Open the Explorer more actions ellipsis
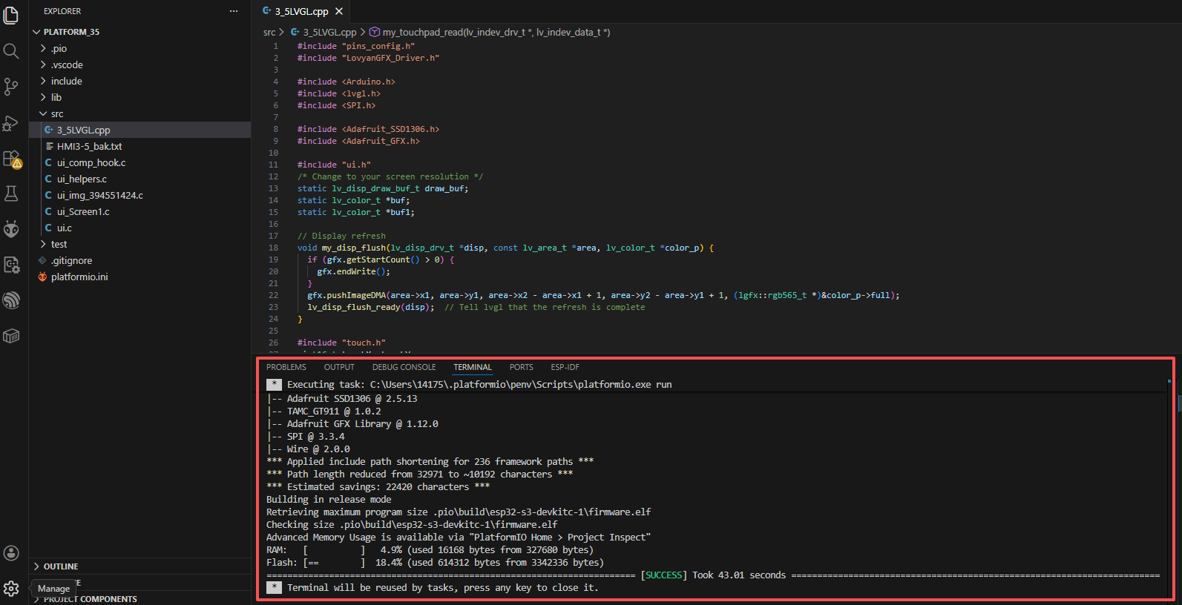This screenshot has width=1182, height=605. (x=234, y=11)
